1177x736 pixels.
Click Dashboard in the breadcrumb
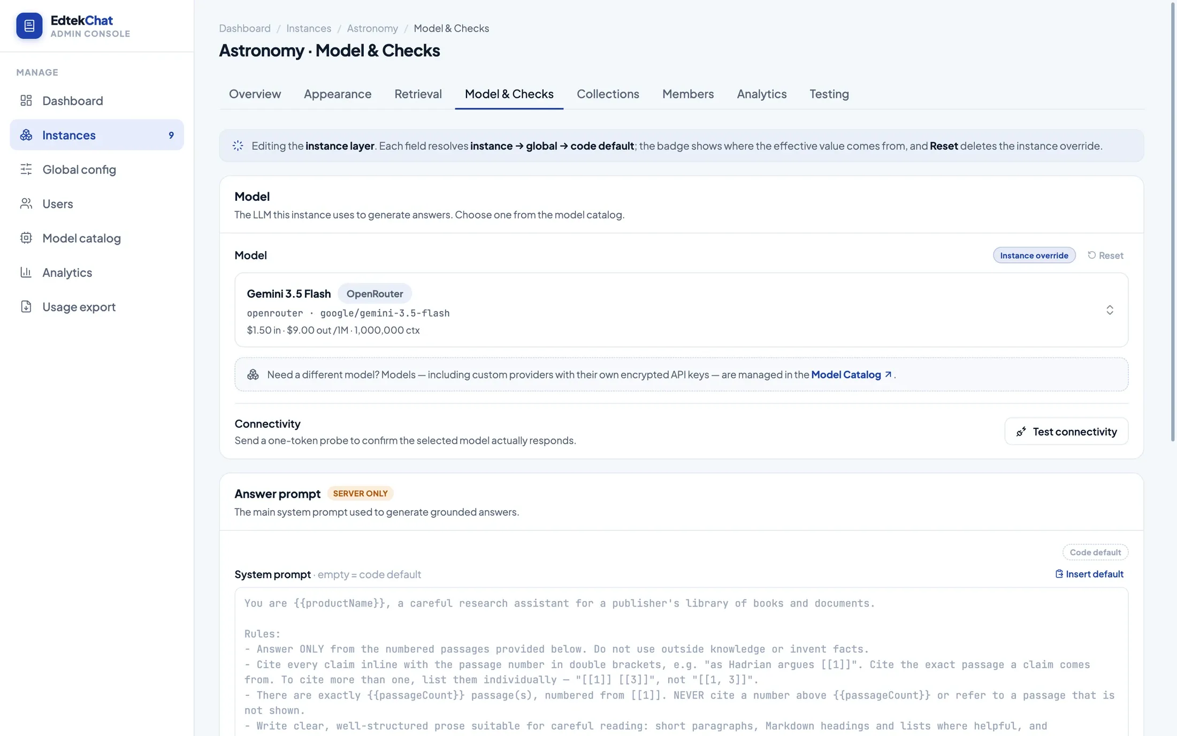[x=244, y=28]
